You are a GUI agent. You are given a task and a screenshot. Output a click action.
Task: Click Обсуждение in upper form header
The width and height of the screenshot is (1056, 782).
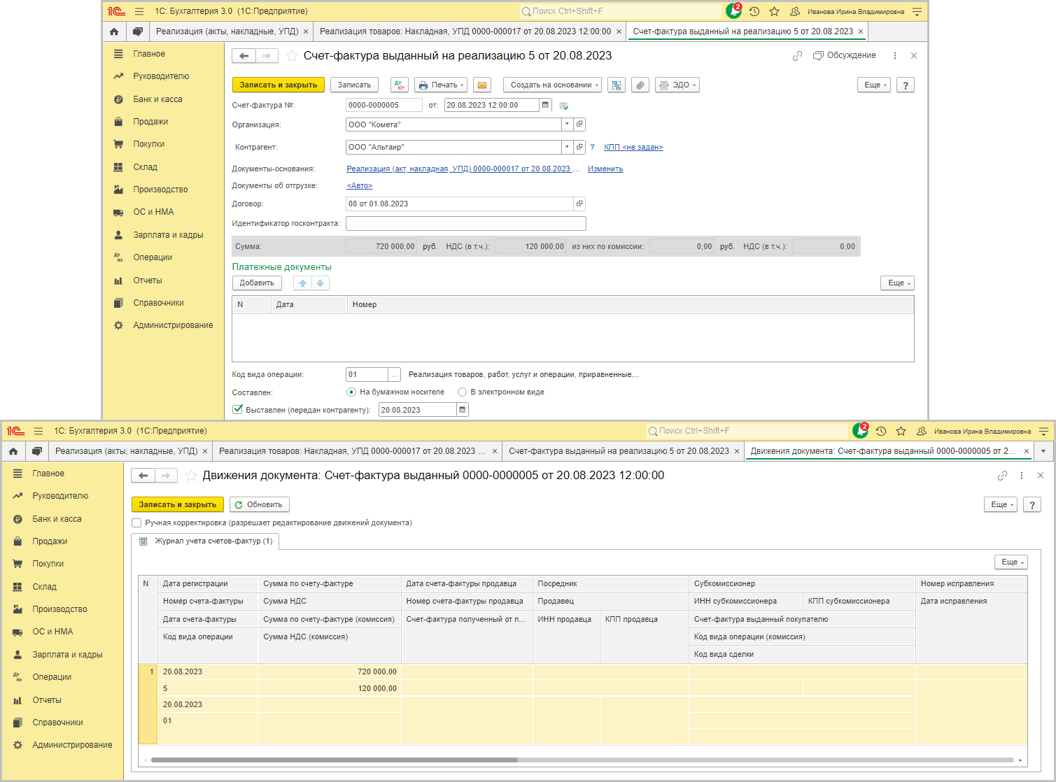pos(845,56)
